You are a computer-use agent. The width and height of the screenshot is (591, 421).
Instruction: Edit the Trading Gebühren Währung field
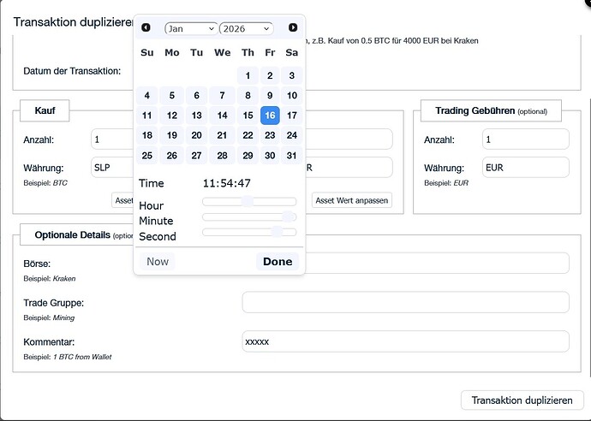click(x=526, y=168)
